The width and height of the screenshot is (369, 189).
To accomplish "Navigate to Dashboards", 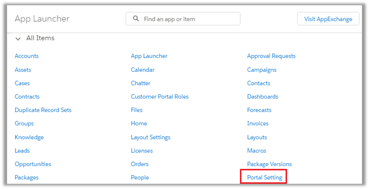I will [x=263, y=97].
